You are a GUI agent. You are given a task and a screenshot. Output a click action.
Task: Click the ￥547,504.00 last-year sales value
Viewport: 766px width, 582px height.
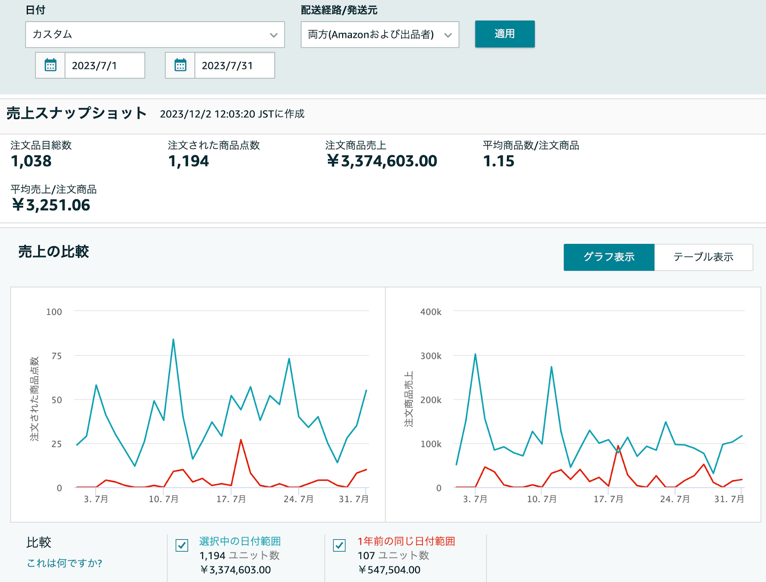coord(389,570)
